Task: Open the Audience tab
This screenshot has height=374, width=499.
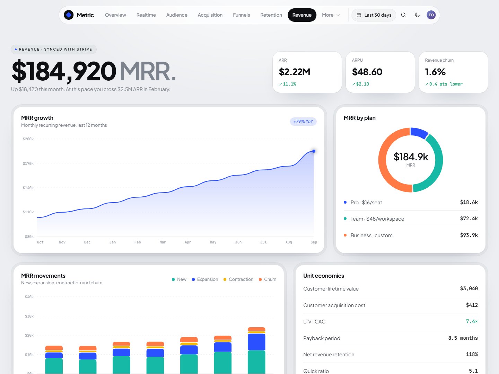Action: coord(177,15)
